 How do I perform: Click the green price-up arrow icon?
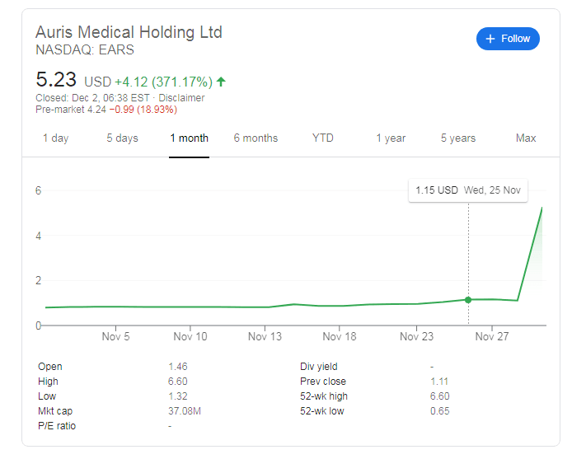click(221, 82)
